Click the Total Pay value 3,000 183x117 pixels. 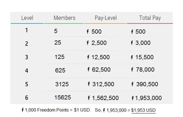[x=142, y=43]
